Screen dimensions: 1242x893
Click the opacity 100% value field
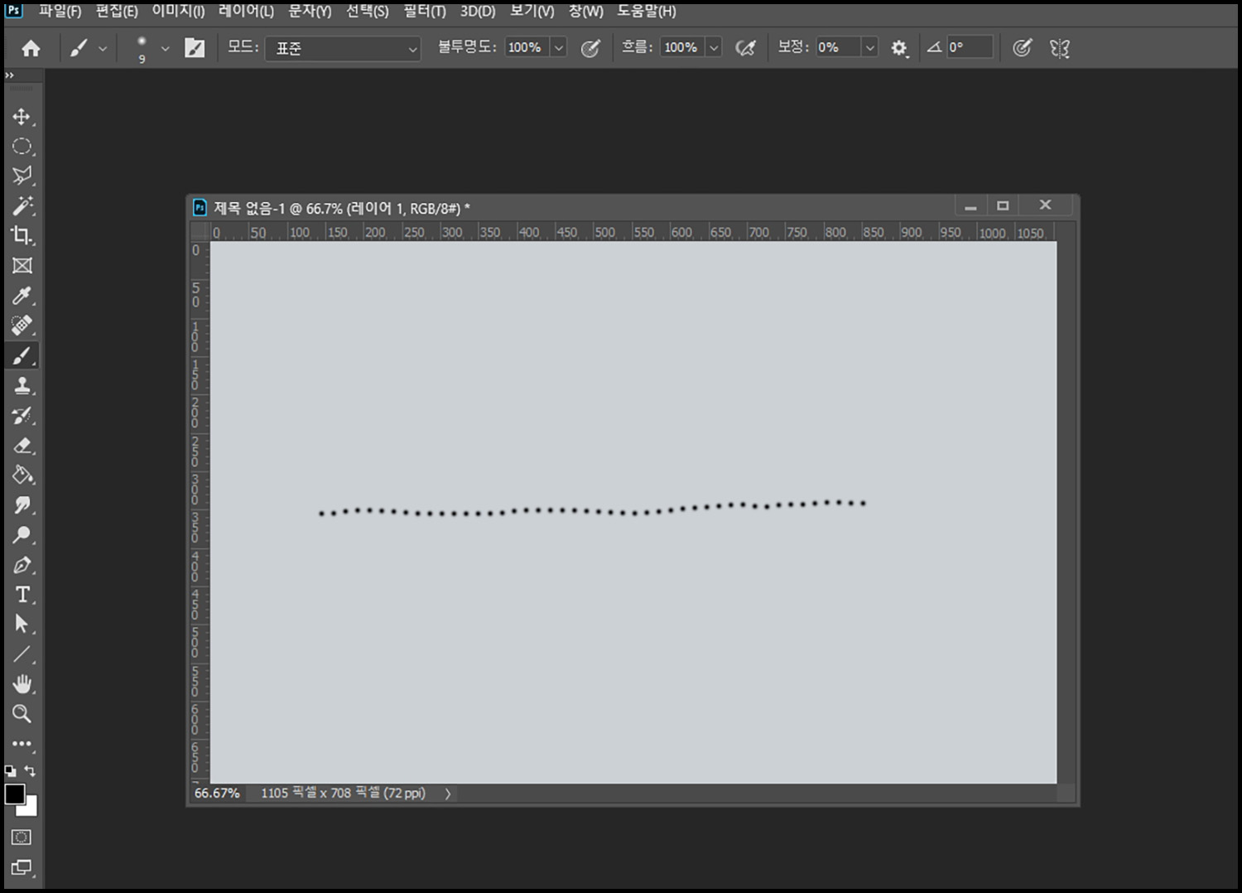[x=527, y=48]
